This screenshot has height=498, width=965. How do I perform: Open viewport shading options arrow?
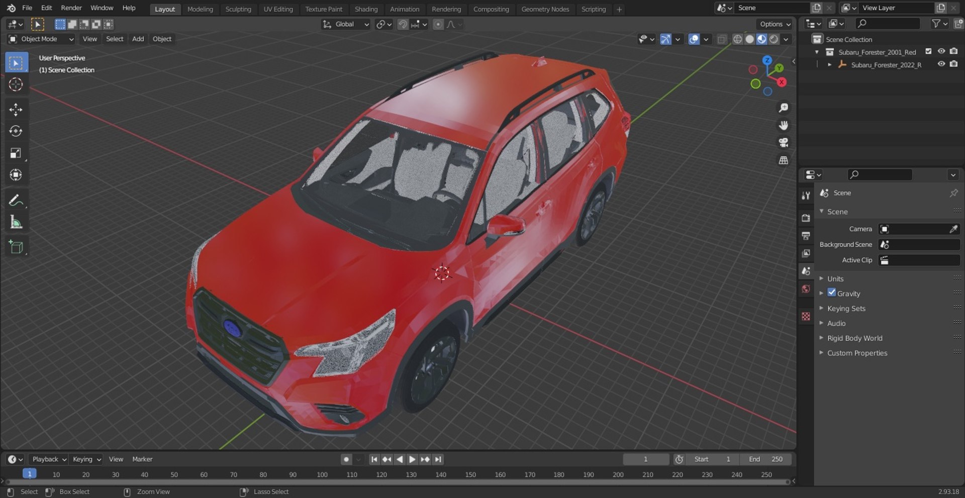tap(786, 39)
